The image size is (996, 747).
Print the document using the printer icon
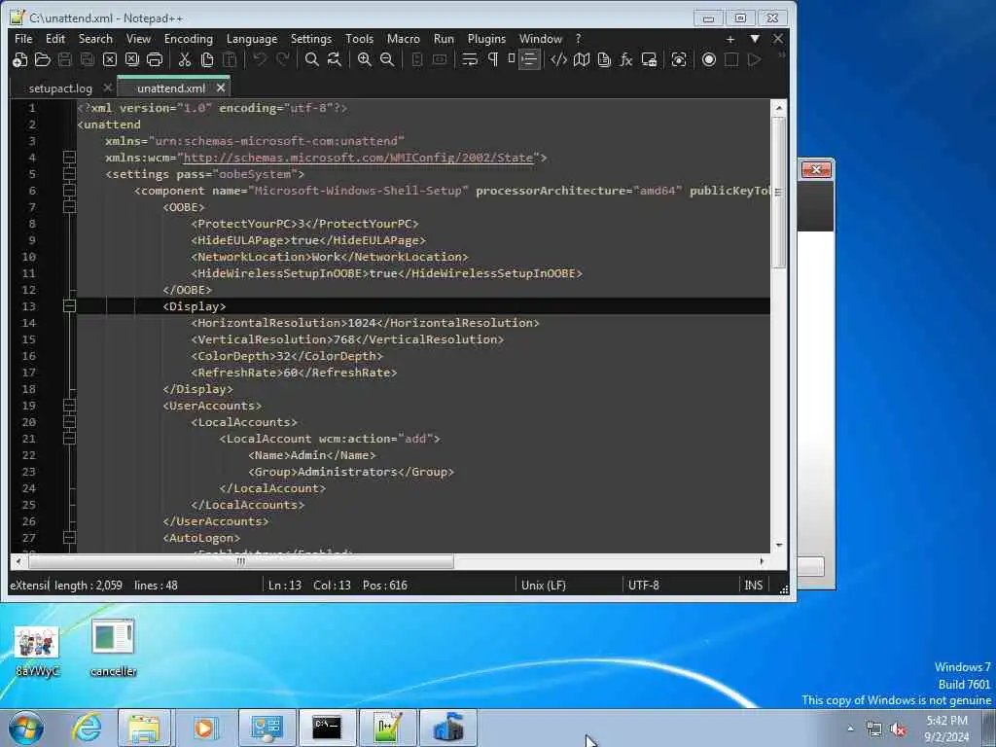[x=155, y=59]
